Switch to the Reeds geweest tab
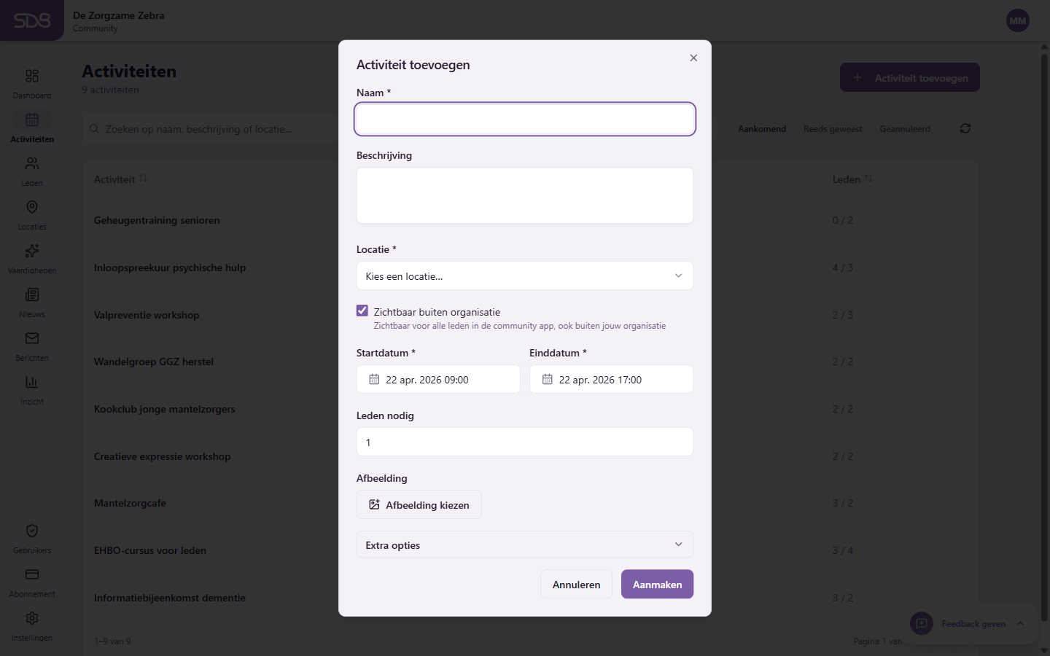This screenshot has width=1050, height=656. [832, 129]
